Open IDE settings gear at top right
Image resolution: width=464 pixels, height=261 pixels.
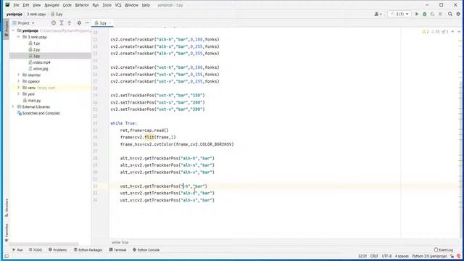tap(458, 14)
